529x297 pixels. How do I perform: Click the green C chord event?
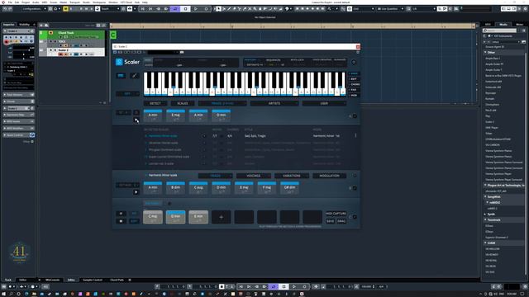pyautogui.click(x=113, y=35)
